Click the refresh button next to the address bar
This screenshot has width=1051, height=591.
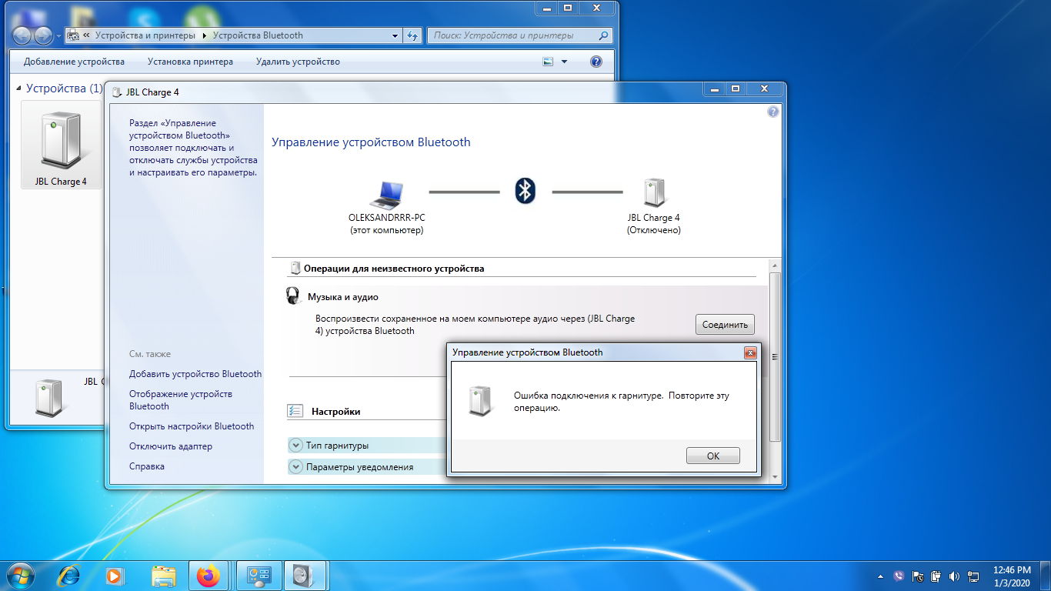tap(412, 35)
